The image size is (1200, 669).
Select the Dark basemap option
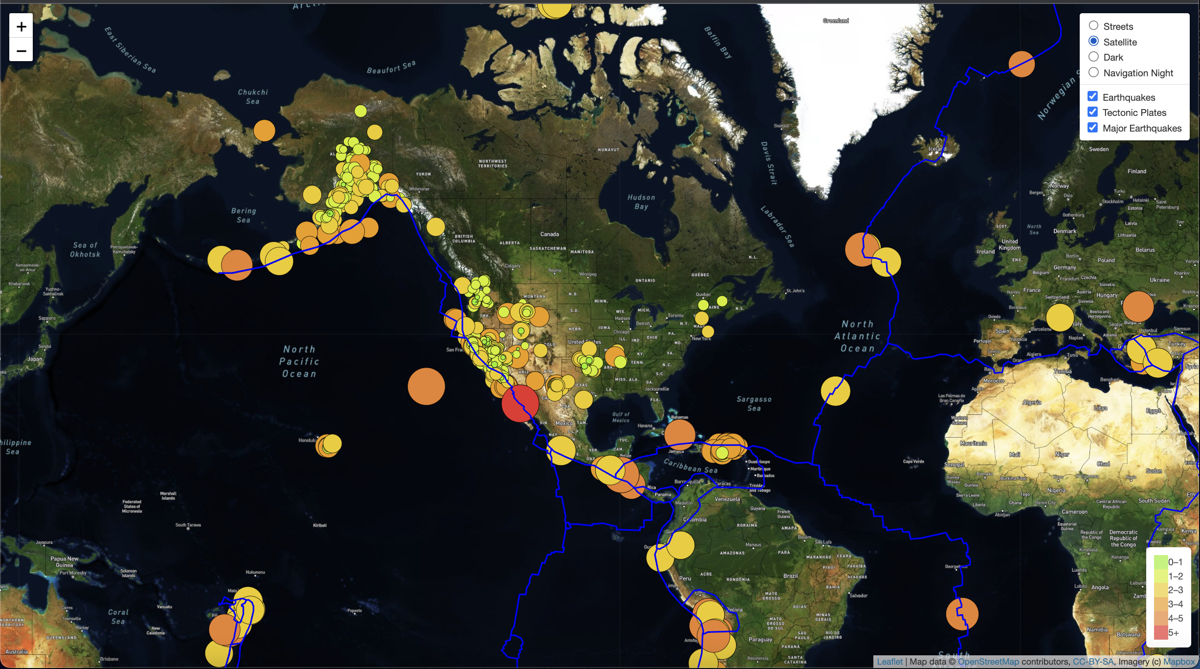point(1094,57)
